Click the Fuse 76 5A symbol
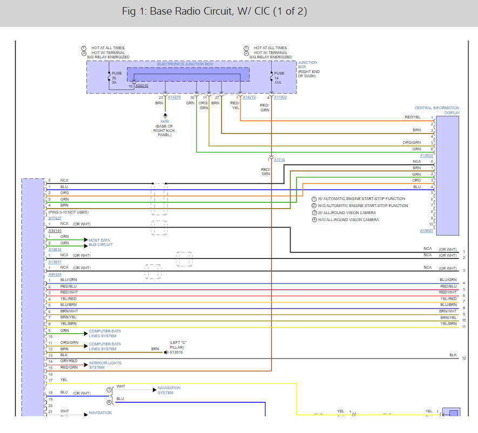Image resolution: width=478 pixels, height=433 pixels. tap(110, 77)
